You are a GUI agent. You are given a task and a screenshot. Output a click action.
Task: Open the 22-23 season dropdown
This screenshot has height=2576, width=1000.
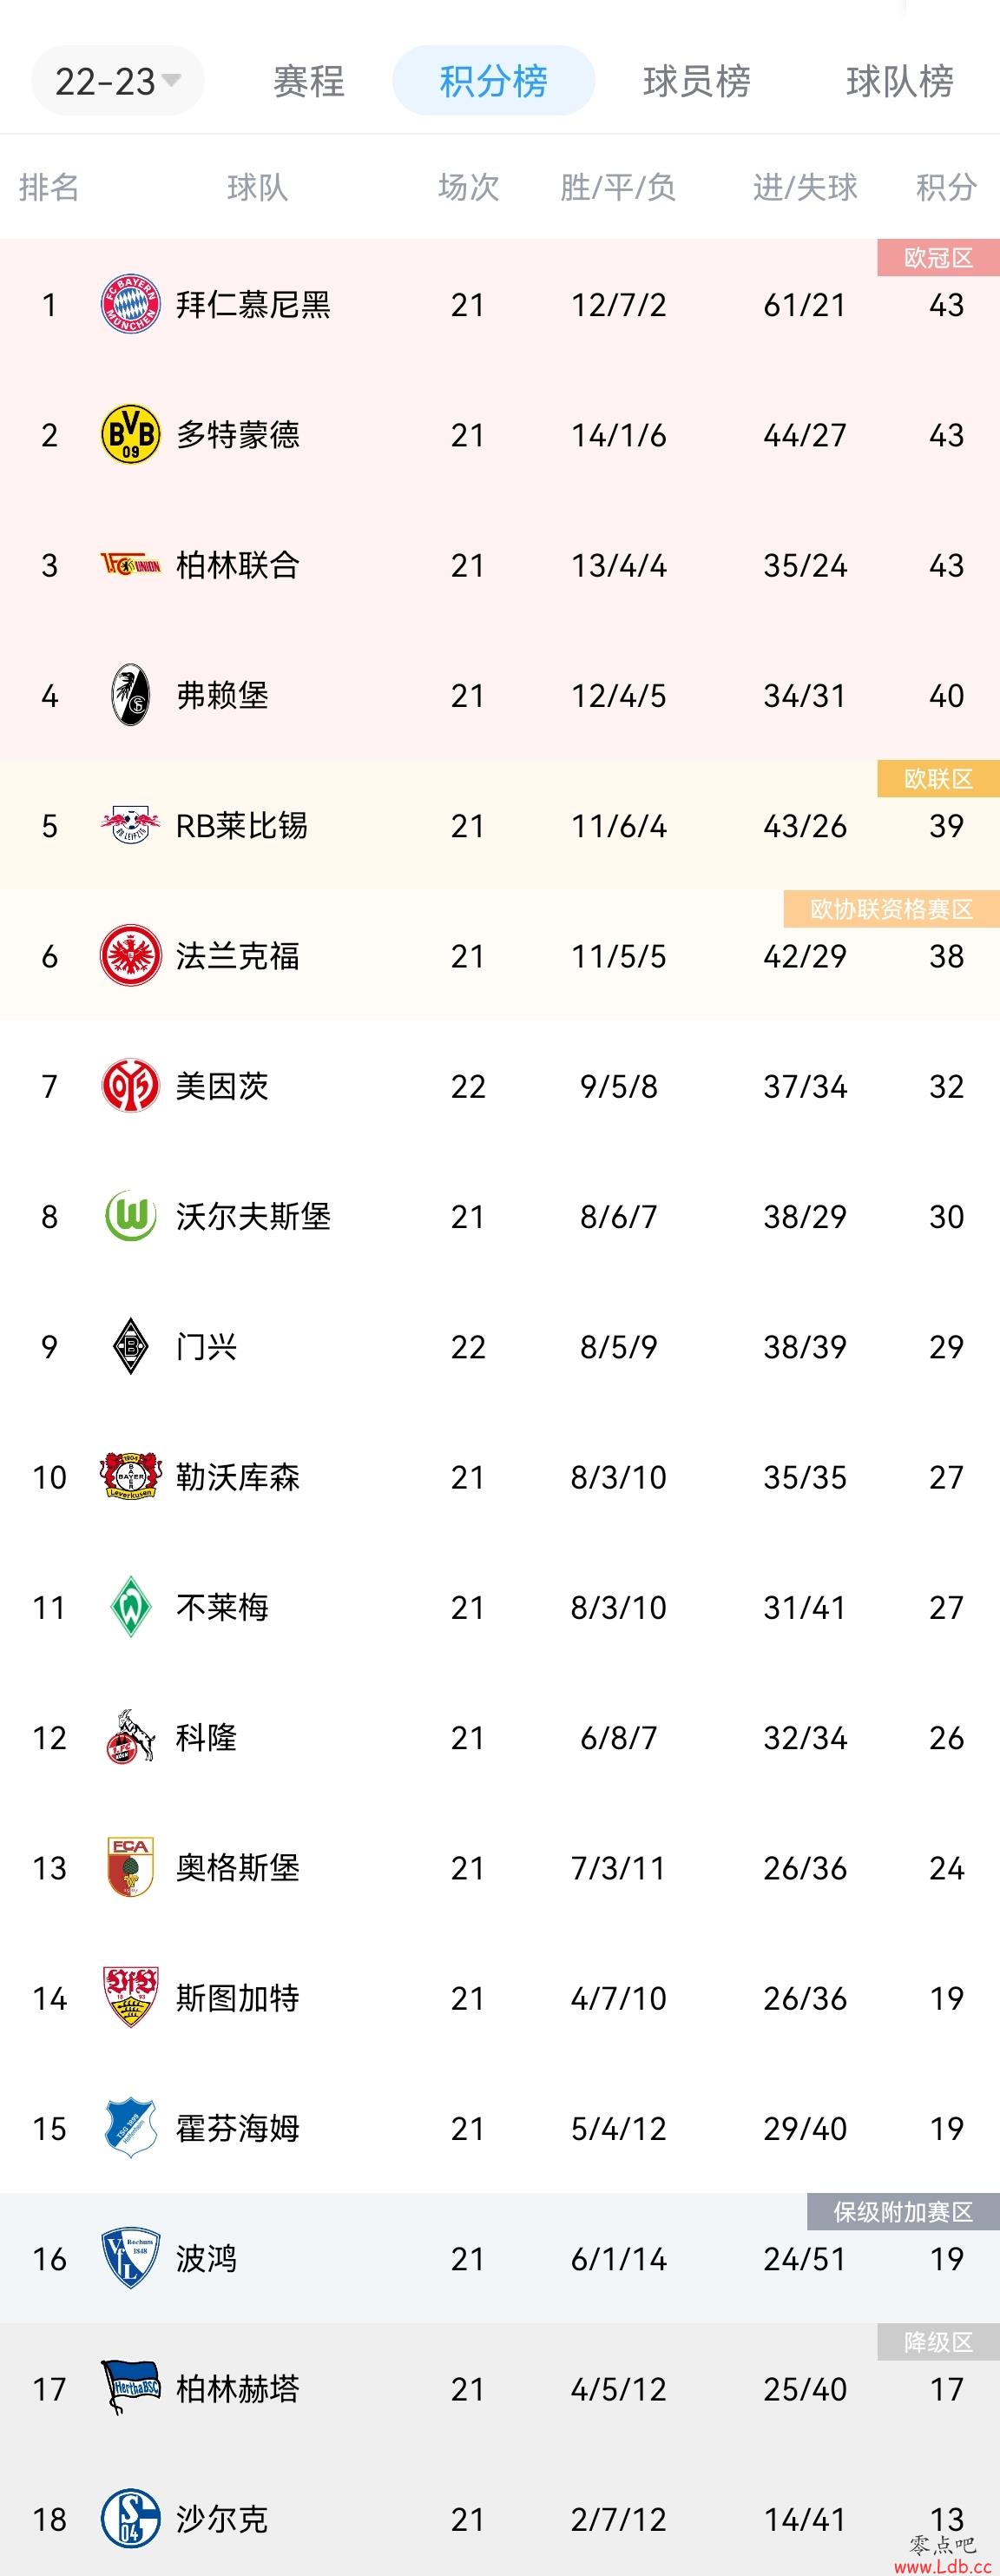(118, 81)
